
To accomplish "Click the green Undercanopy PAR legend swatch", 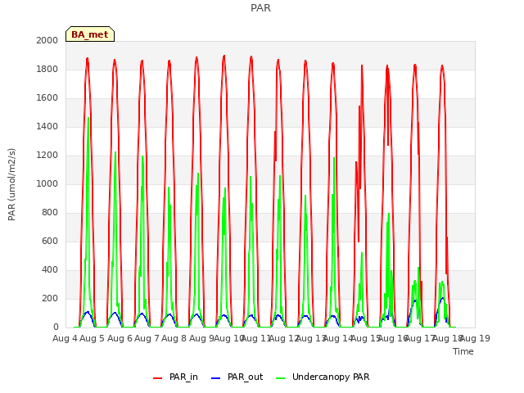I will pyautogui.click(x=281, y=378).
